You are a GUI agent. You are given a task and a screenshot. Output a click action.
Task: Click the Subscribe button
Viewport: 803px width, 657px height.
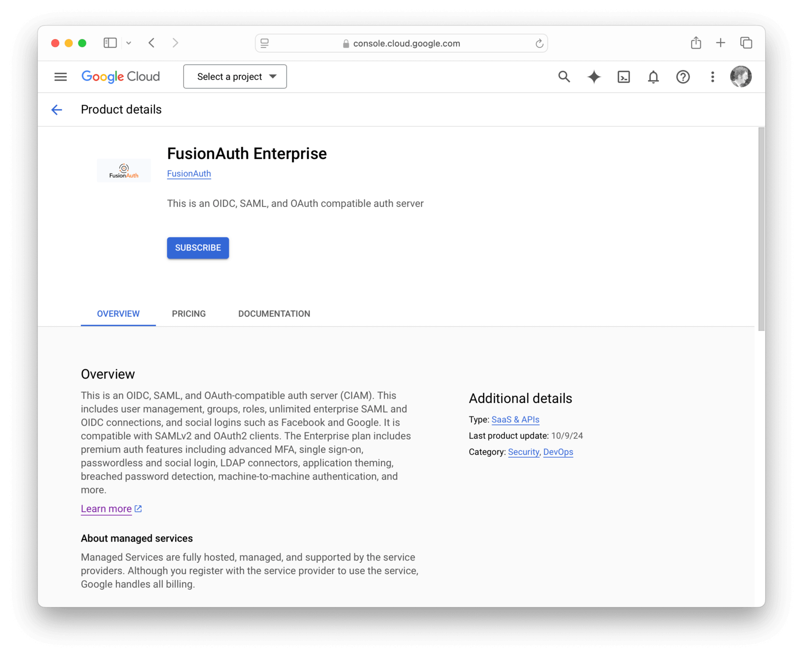[x=197, y=247]
